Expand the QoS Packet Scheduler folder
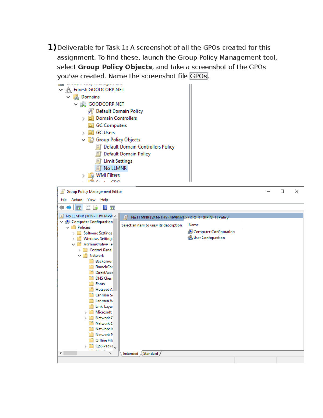Screen dimensions: 323x418 pos(86,346)
